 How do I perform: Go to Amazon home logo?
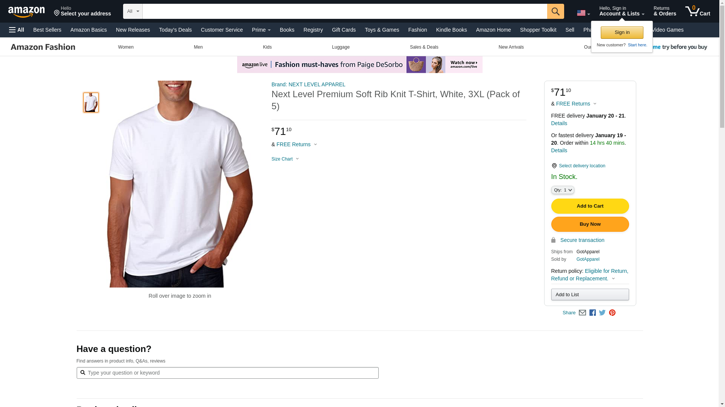pos(26,12)
